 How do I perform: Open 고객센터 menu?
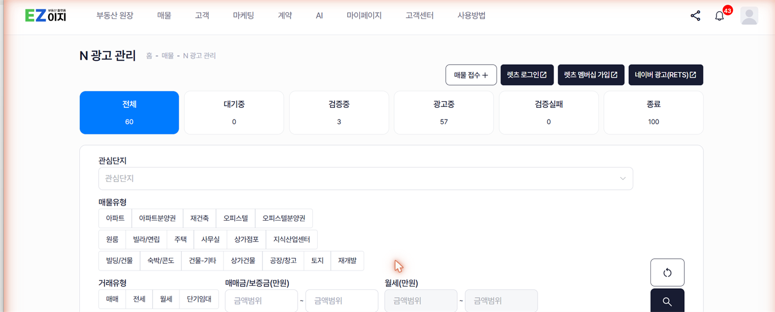[x=420, y=16]
